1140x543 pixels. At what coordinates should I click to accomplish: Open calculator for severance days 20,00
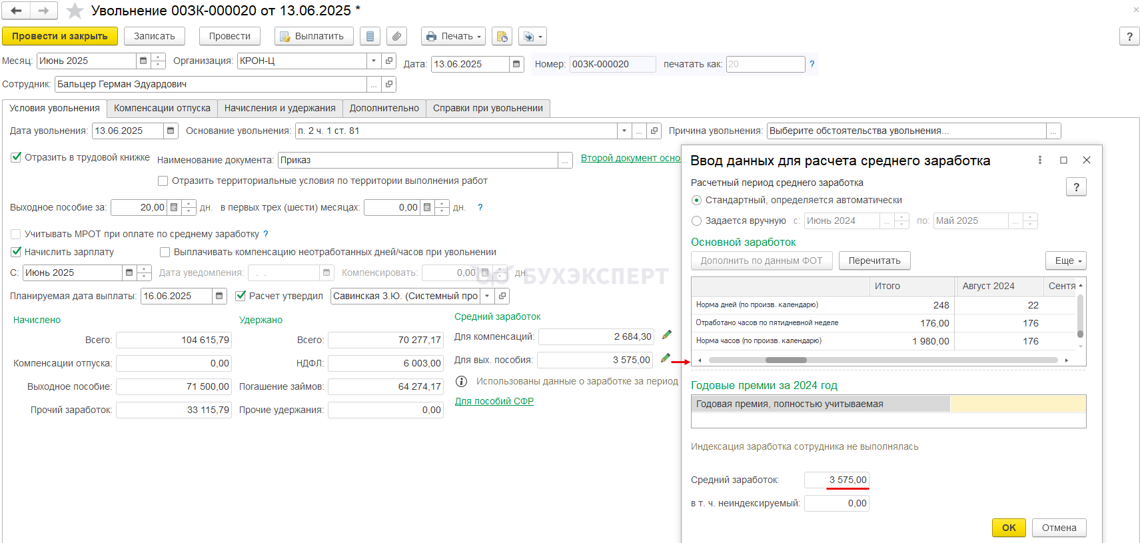(x=174, y=207)
